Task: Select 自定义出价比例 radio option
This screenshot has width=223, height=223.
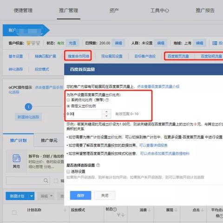Action: [x=68, y=106]
